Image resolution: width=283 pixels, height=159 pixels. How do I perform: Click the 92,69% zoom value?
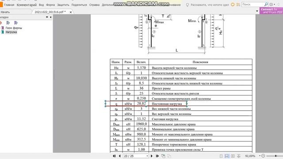pyautogui.click(x=250, y=156)
